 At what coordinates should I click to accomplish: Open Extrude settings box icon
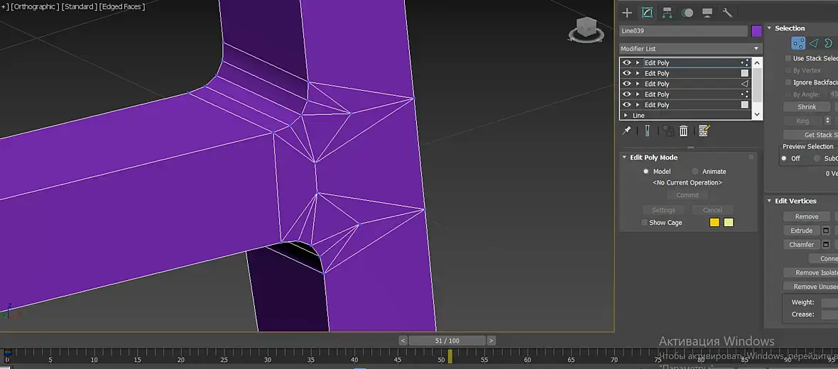[826, 231]
